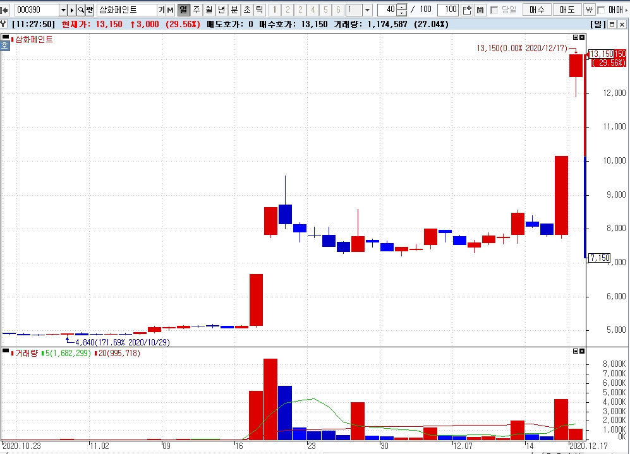
Task: Click the left arrow navigation icon
Action: click(4, 9)
